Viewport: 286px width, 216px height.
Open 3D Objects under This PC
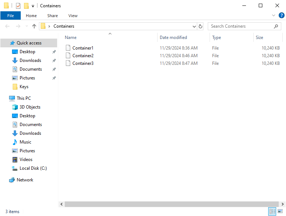(30, 107)
